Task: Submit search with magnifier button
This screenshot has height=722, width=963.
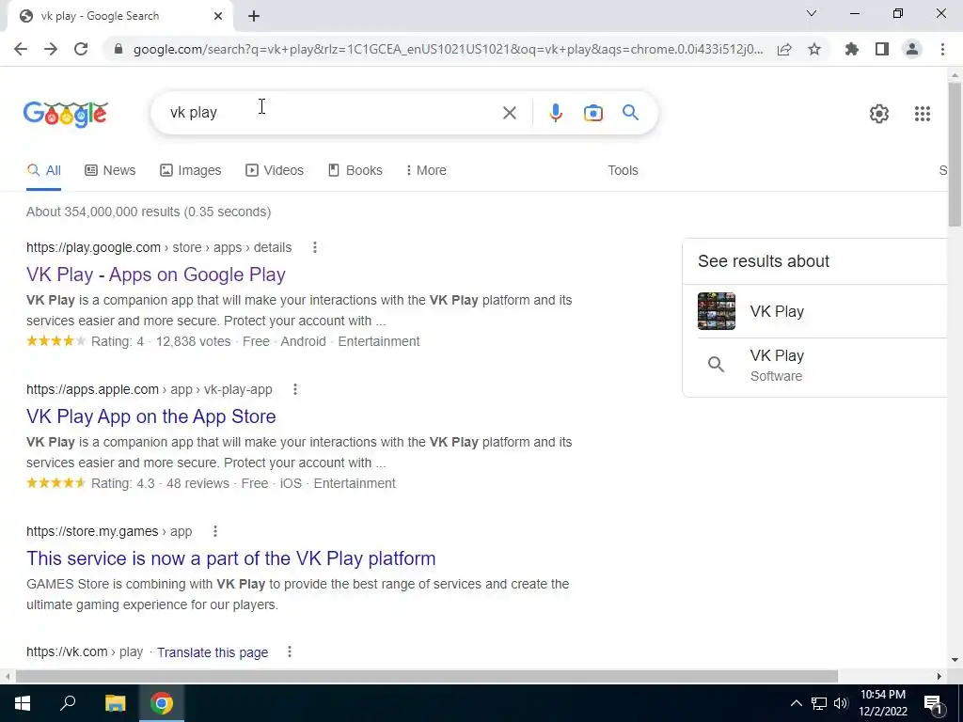Action: point(630,113)
